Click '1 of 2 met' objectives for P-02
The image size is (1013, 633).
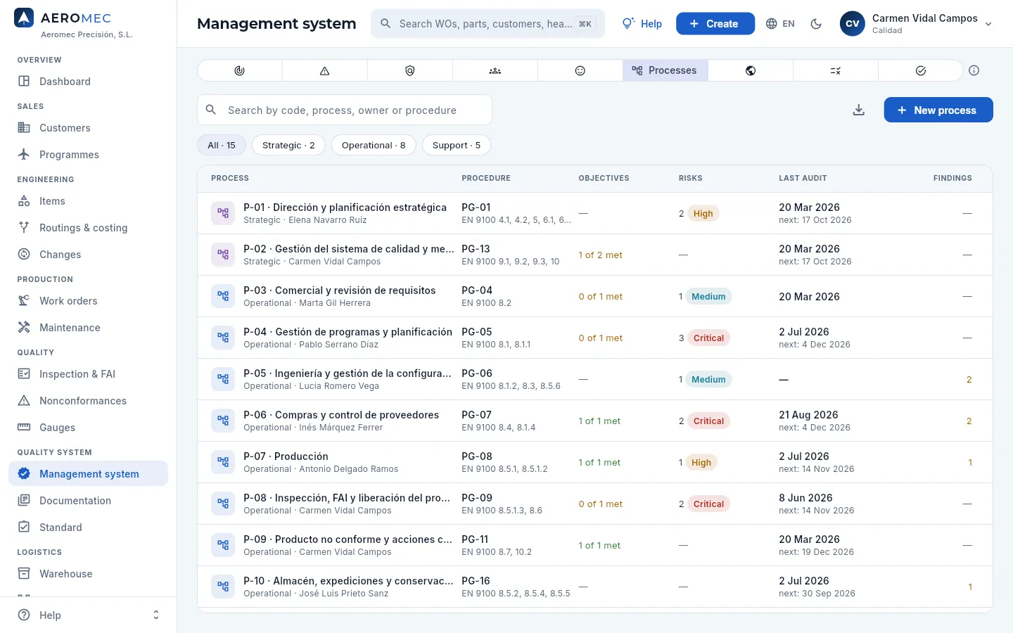coord(600,255)
